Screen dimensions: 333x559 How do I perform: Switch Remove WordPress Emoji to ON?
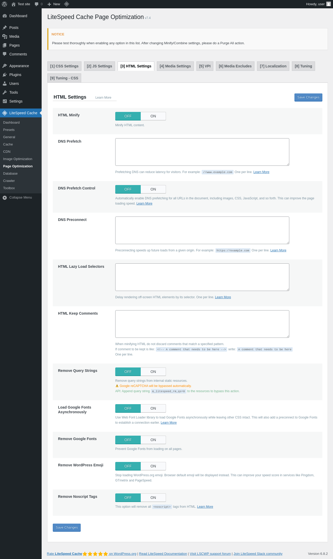pyautogui.click(x=153, y=466)
